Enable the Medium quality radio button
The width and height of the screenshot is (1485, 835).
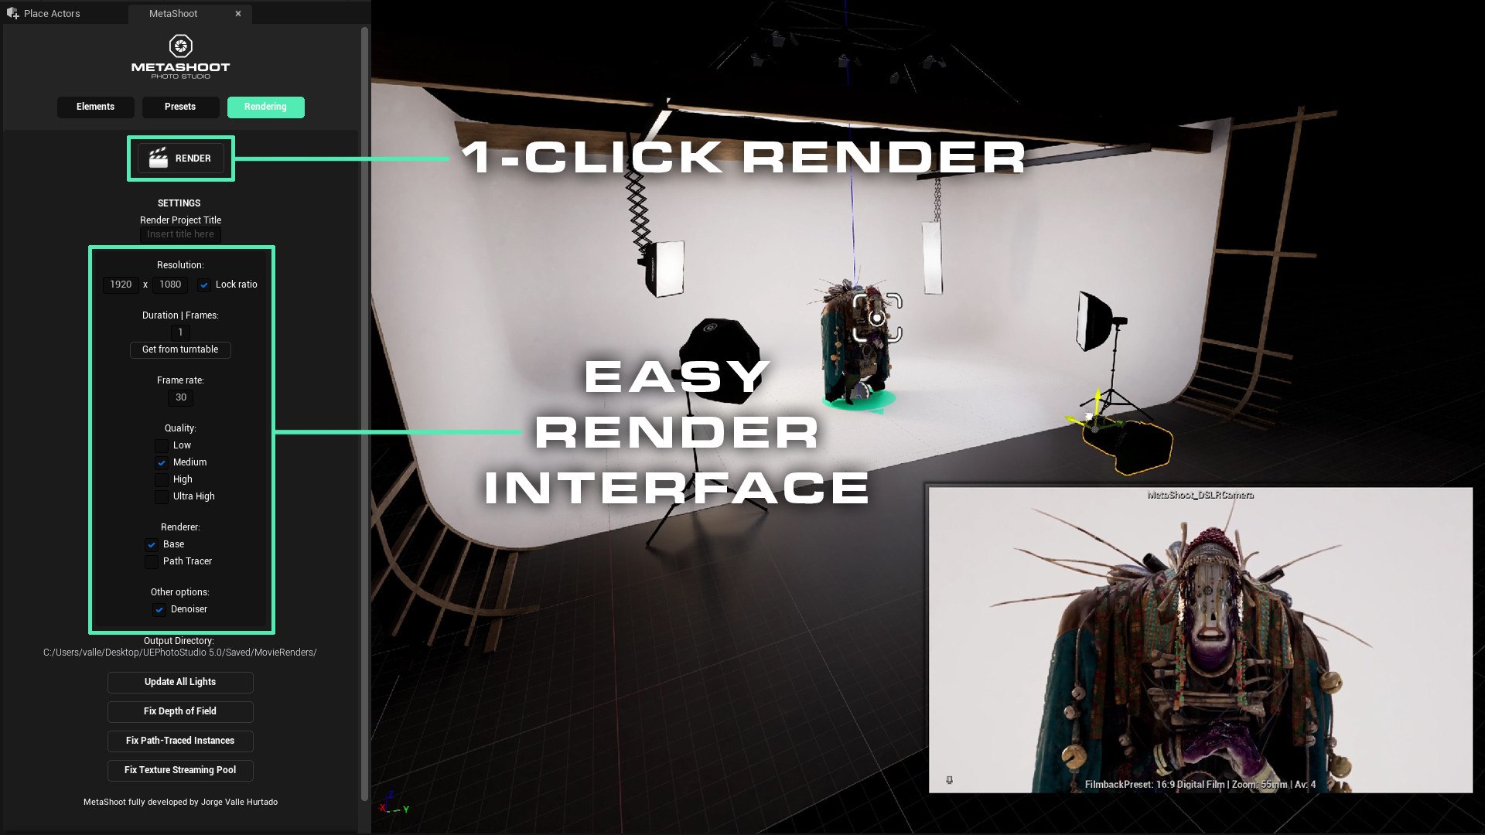[x=161, y=462]
